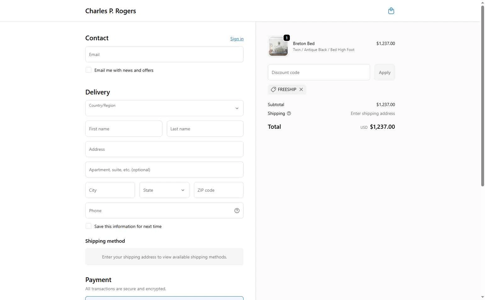Click the phone field help icon
The height and width of the screenshot is (300, 485).
click(237, 211)
